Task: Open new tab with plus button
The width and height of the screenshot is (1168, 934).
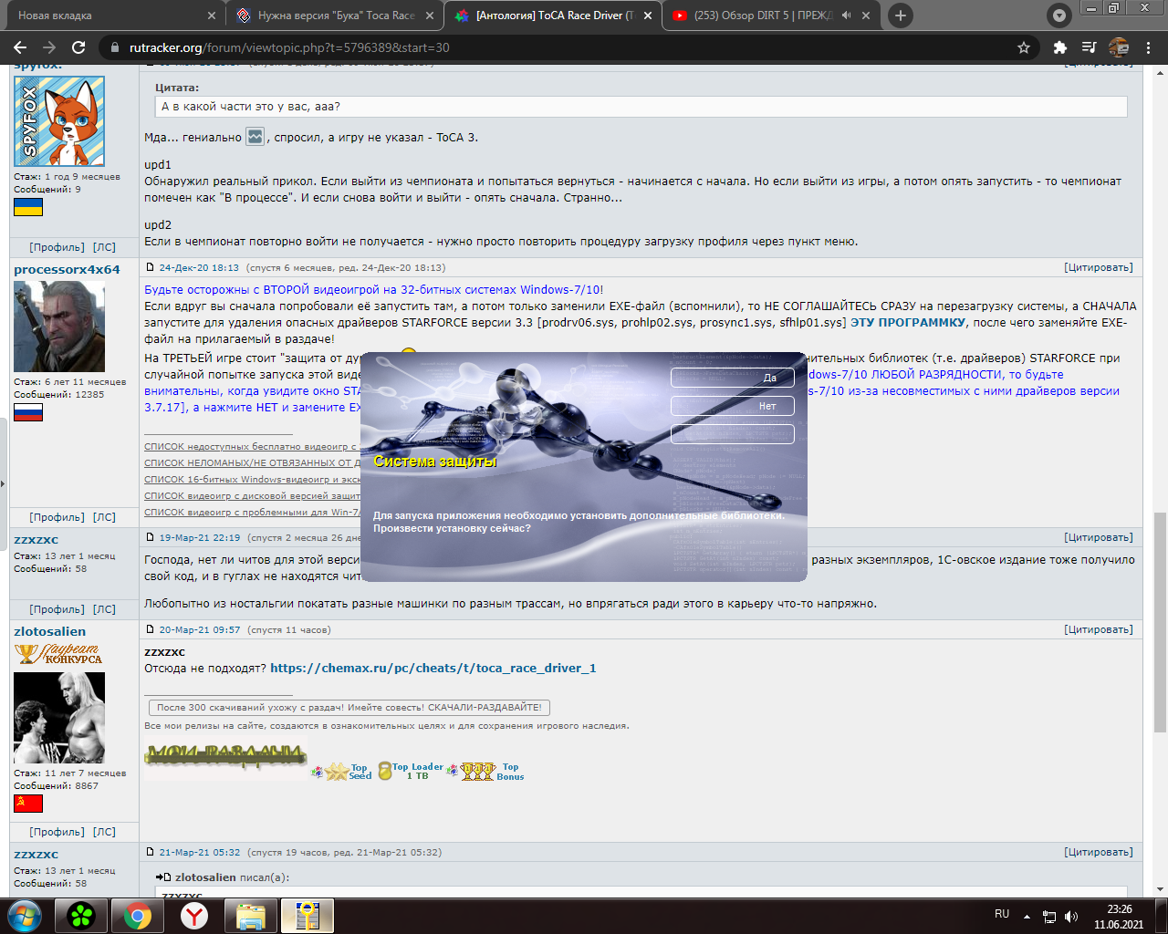Action: (900, 16)
